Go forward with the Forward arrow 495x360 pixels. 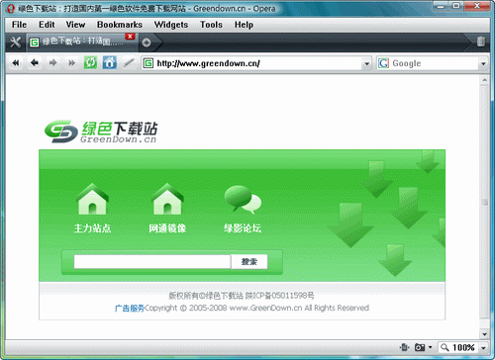click(52, 62)
